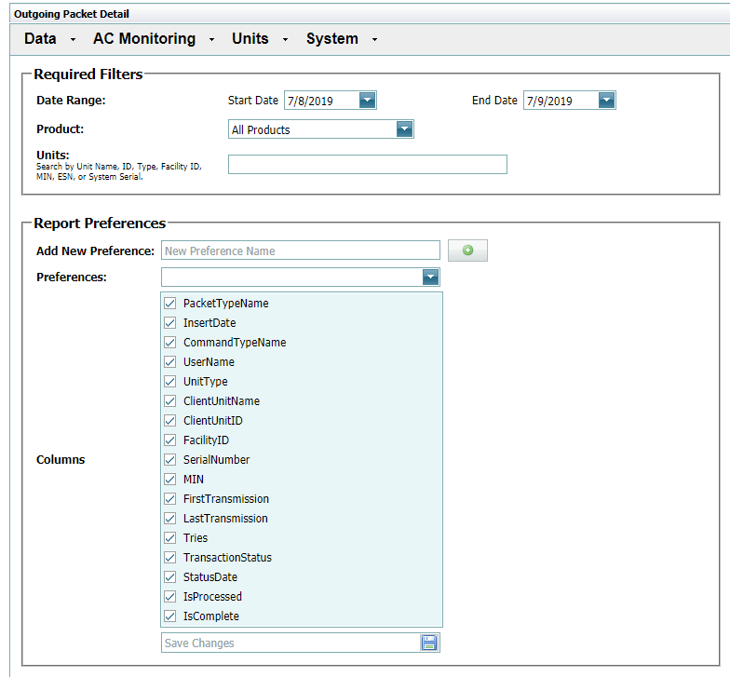Uncheck the TransactionStatus column
730x677 pixels.
[169, 557]
